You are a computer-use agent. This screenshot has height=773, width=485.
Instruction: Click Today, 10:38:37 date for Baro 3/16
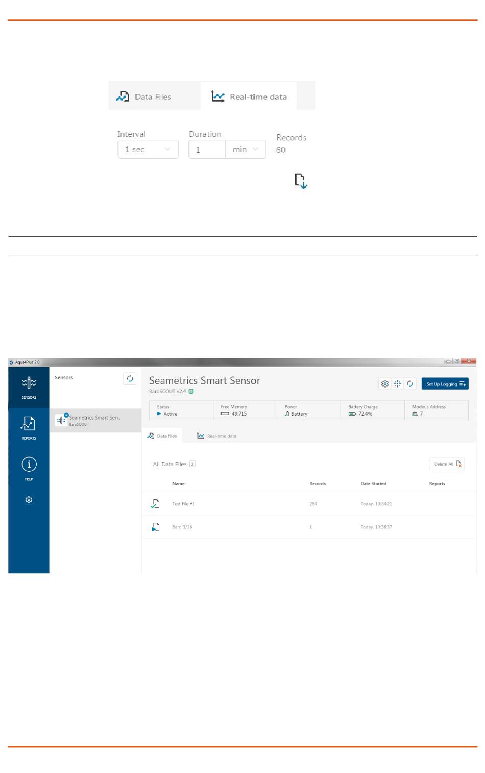[377, 527]
